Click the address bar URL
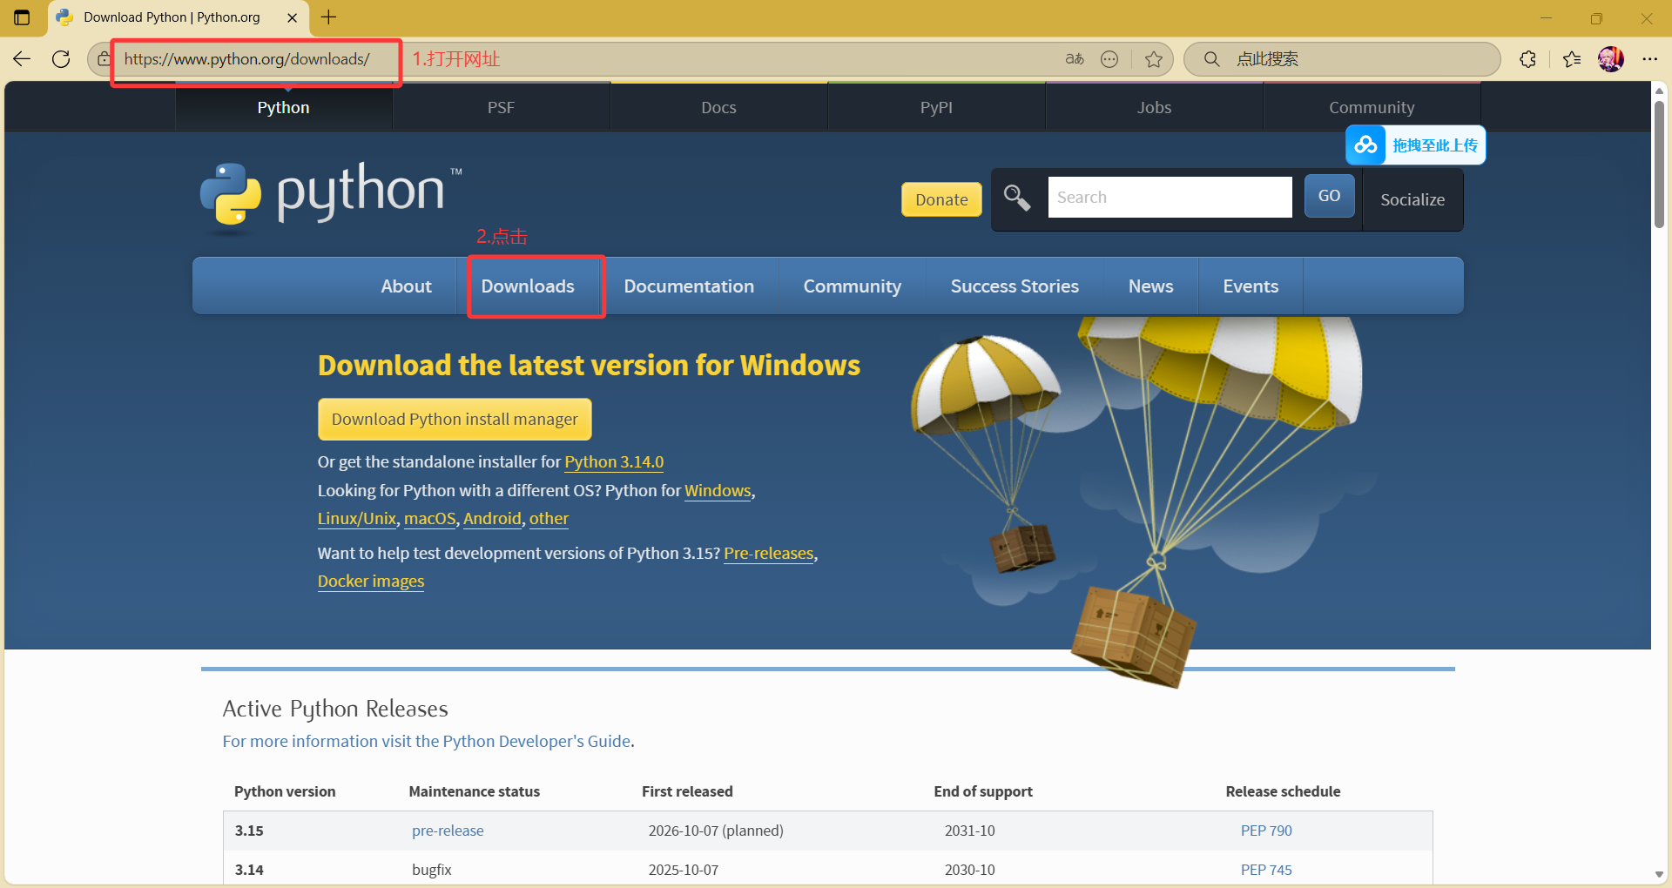This screenshot has height=888, width=1672. [x=246, y=59]
